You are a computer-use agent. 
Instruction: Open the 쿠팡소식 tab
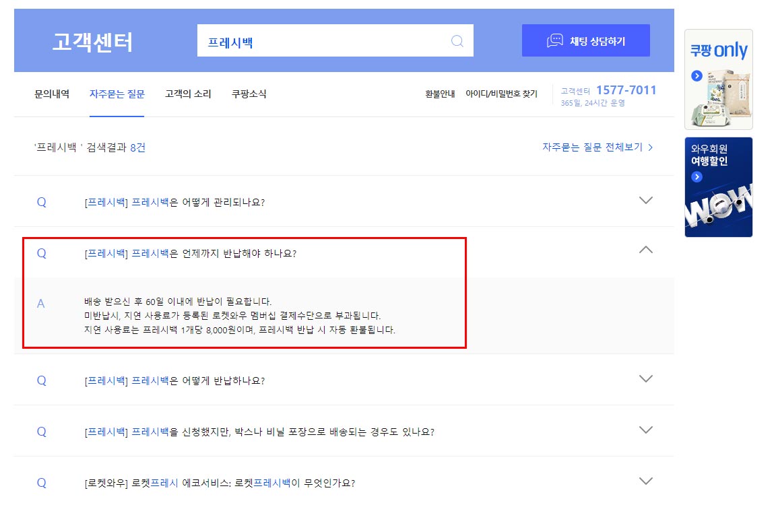click(x=249, y=94)
